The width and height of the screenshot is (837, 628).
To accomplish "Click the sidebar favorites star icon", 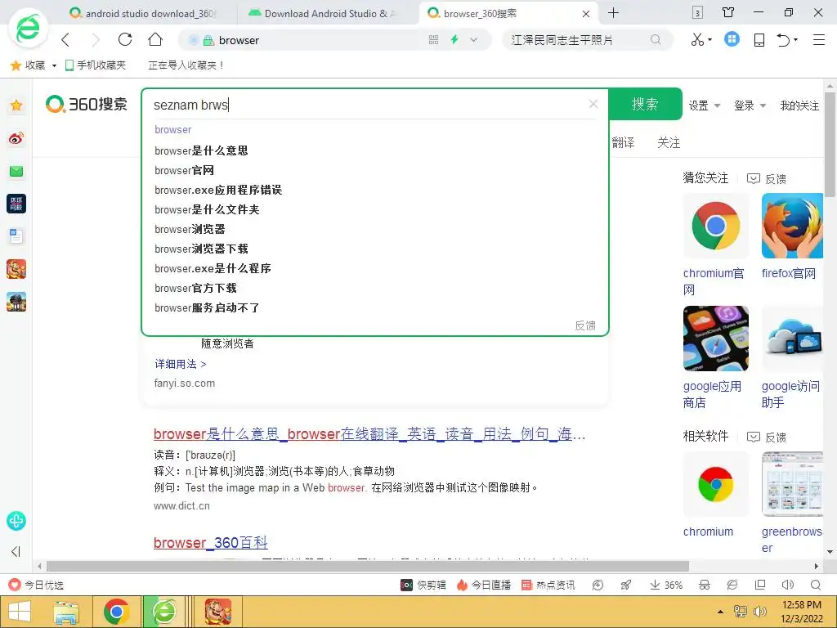I will tap(16, 105).
